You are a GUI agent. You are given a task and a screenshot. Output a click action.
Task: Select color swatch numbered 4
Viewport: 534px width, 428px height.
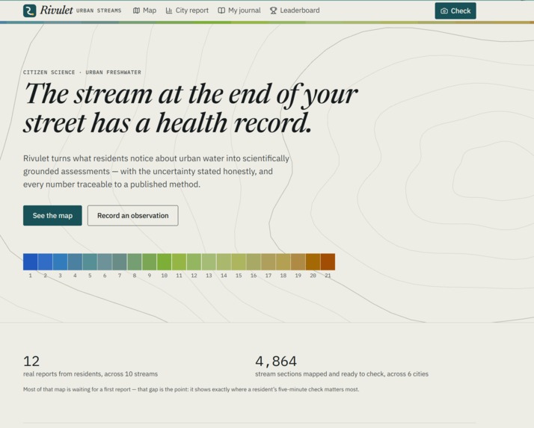[75, 261]
